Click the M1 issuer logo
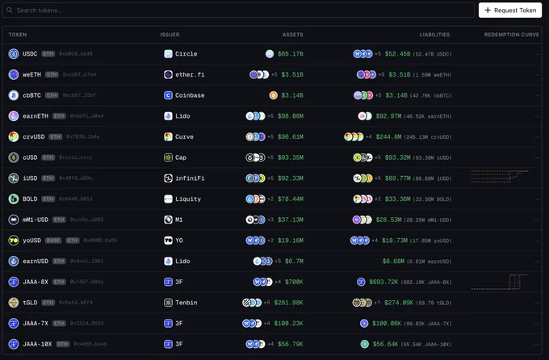This screenshot has width=549, height=360. point(169,220)
